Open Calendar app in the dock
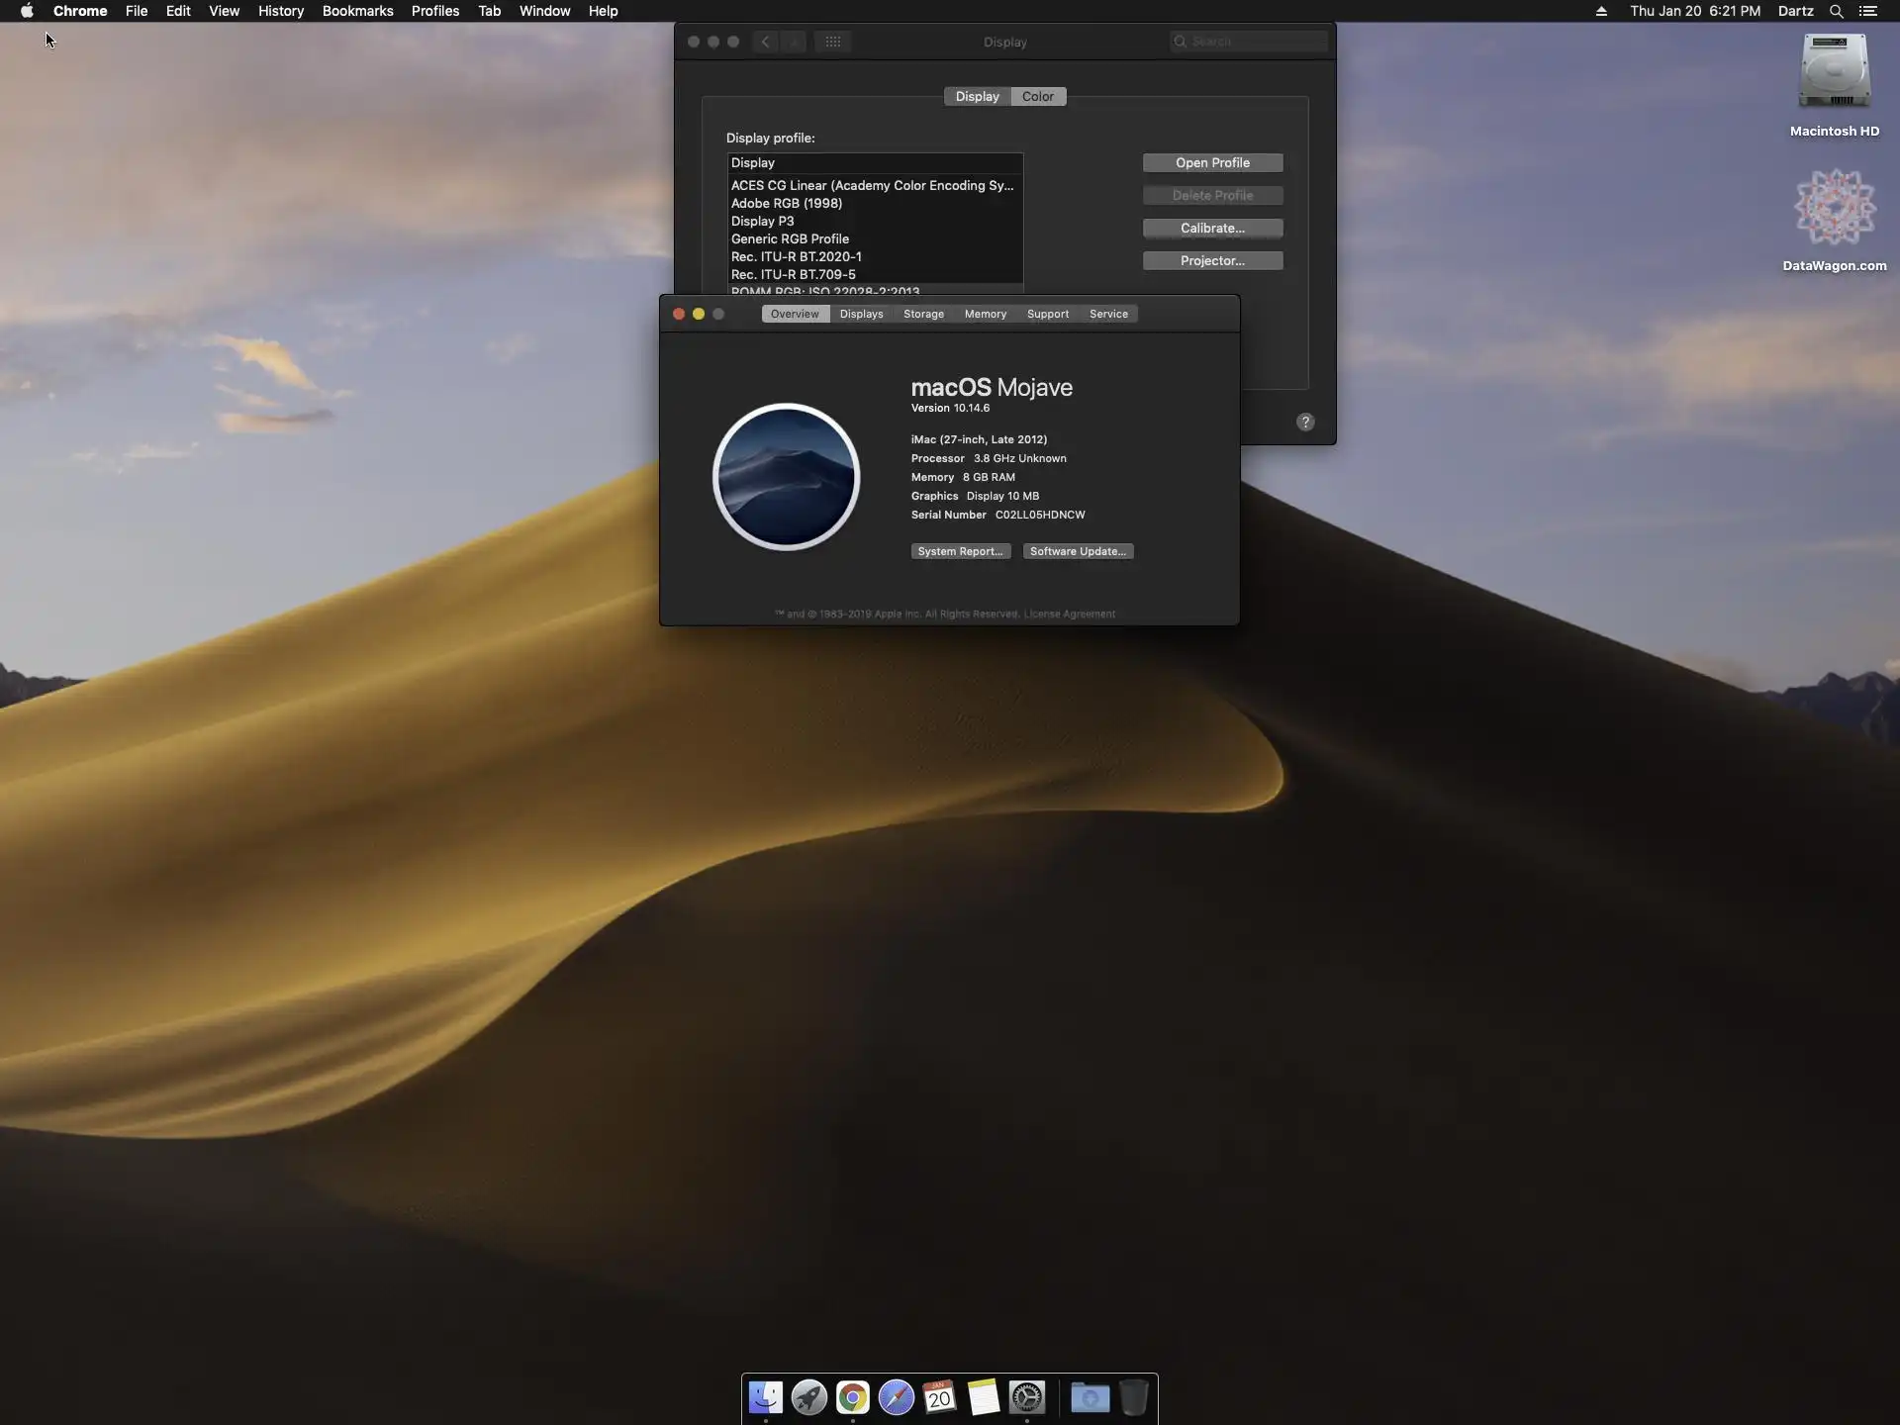 click(x=939, y=1397)
